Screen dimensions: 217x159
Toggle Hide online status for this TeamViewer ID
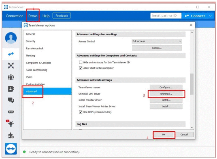(x=80, y=62)
